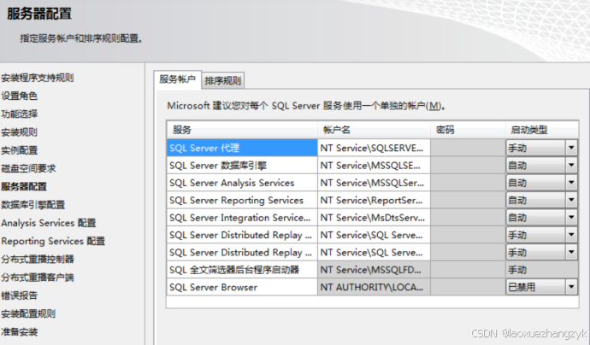Select SQL Server Reporting Services row
590x345 pixels.
[x=242, y=200]
